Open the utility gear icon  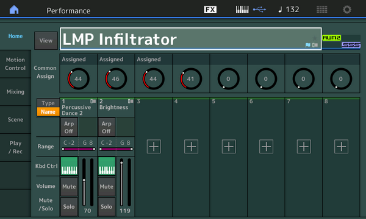coord(347,10)
